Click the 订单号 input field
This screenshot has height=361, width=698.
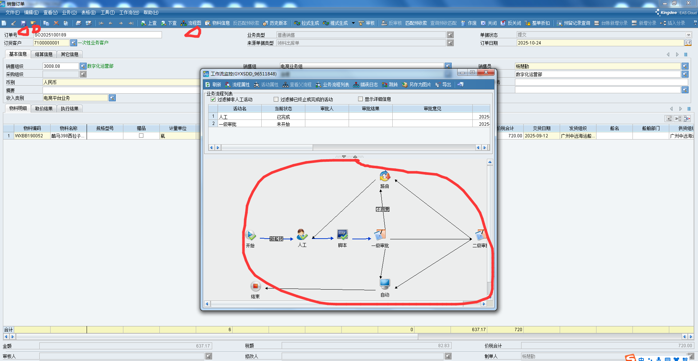(x=98, y=35)
